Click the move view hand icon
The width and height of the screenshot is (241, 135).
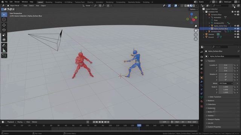[x=196, y=30]
